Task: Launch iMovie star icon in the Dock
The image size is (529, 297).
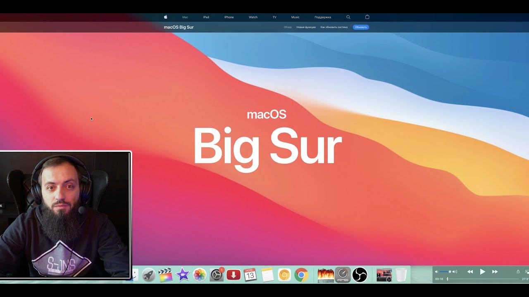Action: (183, 275)
